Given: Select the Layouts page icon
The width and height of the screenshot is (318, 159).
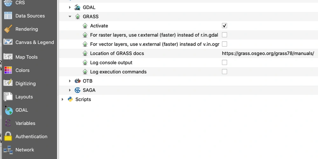Looking at the screenshot, I should click(8, 97).
